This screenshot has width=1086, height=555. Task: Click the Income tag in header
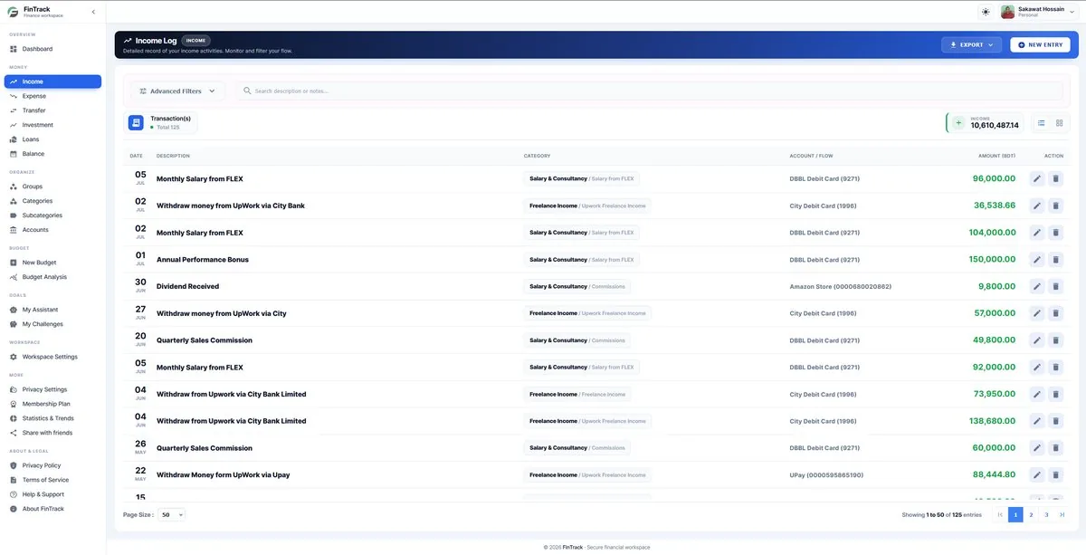point(195,41)
